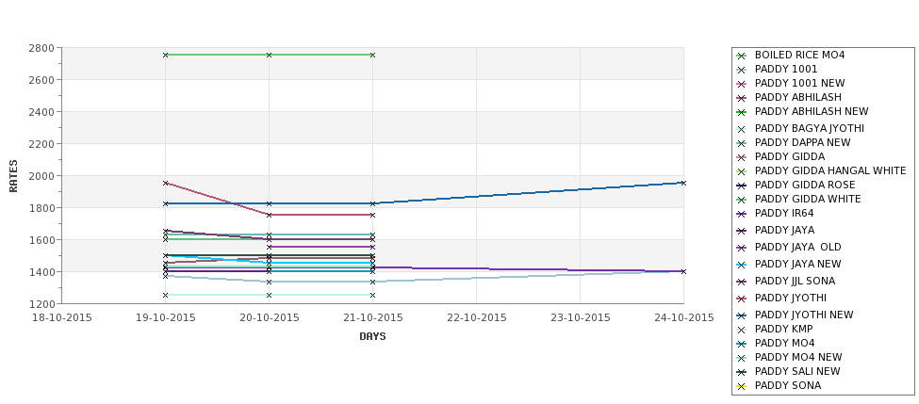The image size is (919, 404).
Task: Click the PADDY SALI NEW legend label
Action: point(797,371)
